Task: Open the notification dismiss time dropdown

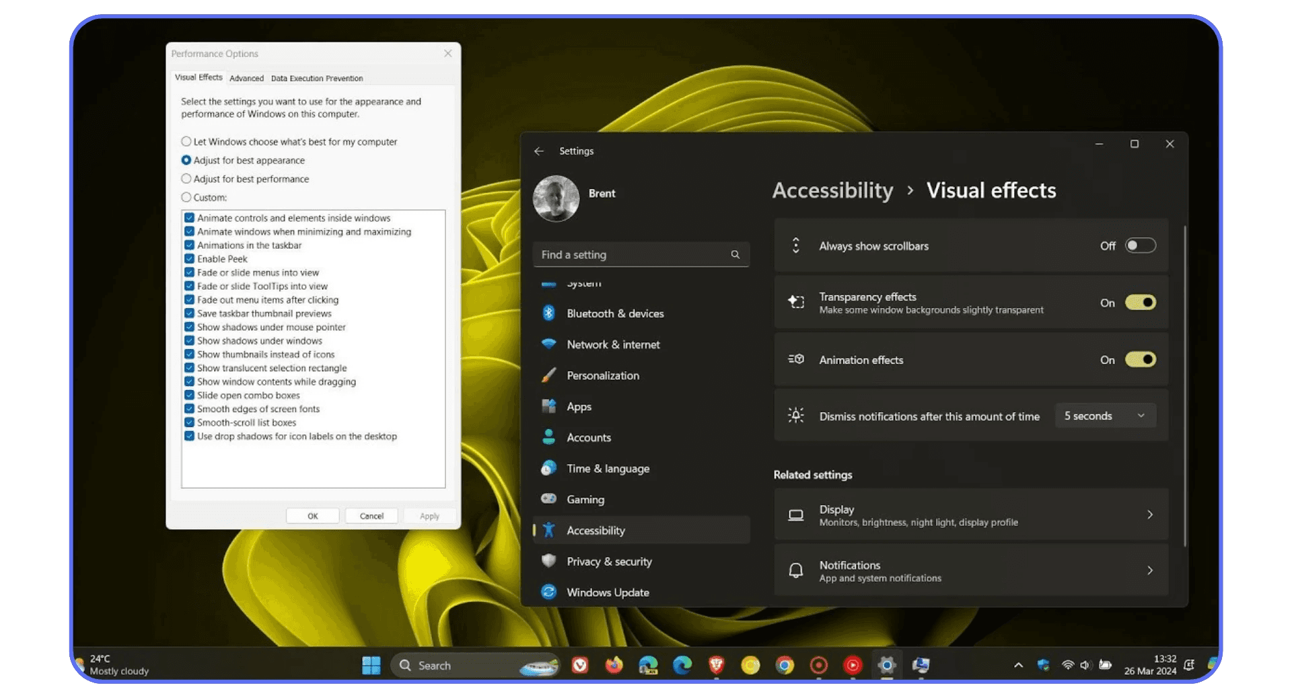Action: point(1104,416)
